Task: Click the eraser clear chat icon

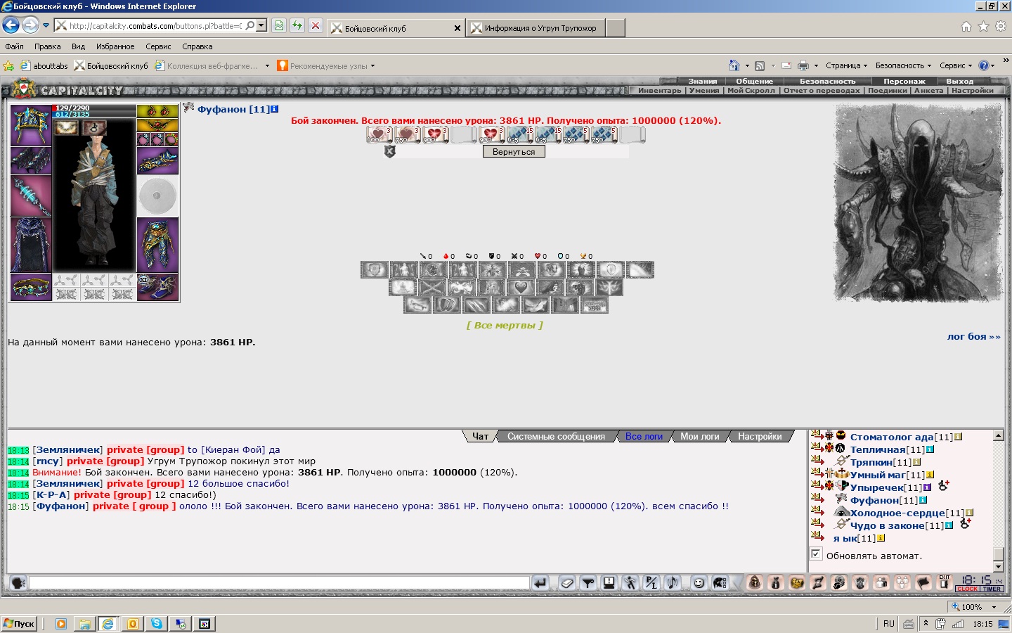Action: (x=567, y=582)
